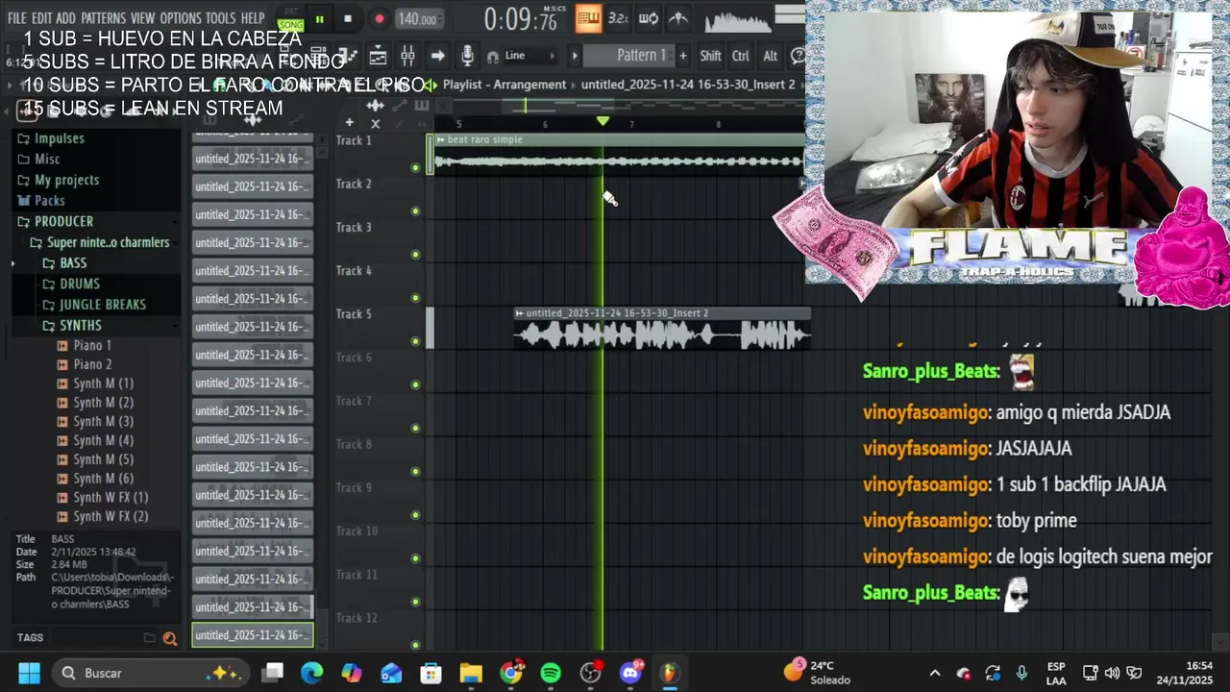Click the X icon above Track 1 label
This screenshot has width=1230, height=692.
tap(376, 123)
